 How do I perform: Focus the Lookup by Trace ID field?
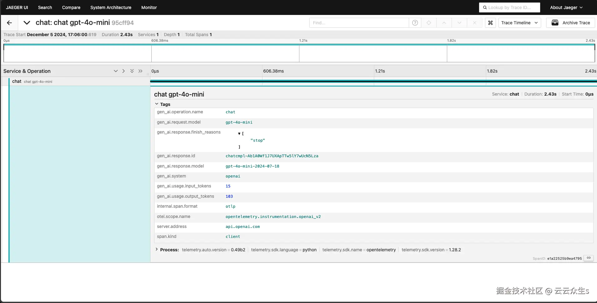point(509,7)
